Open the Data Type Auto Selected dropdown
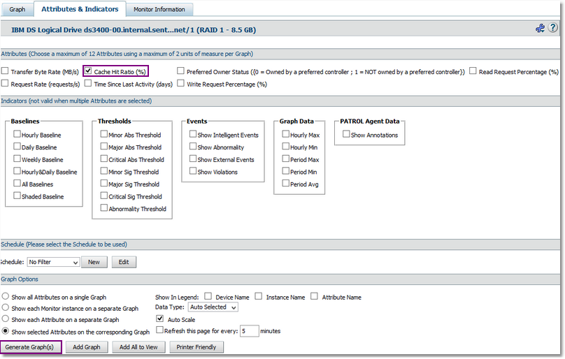Viewport: 565px width, 359px height. (x=213, y=307)
